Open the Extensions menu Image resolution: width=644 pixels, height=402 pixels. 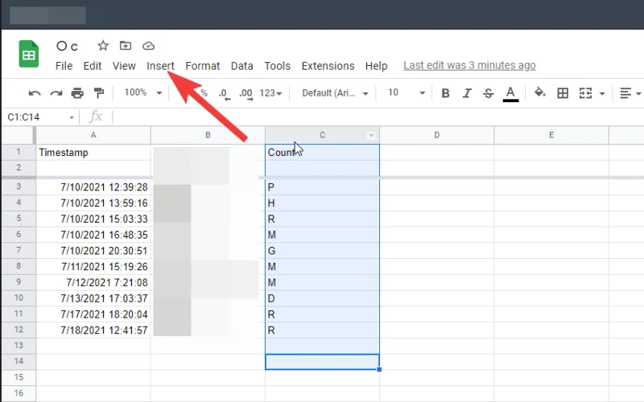[328, 66]
